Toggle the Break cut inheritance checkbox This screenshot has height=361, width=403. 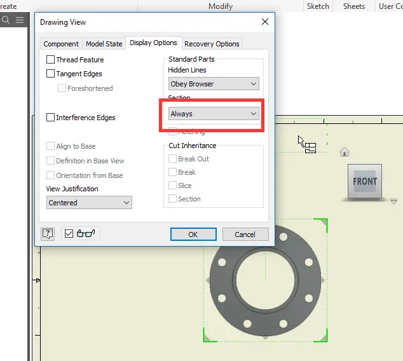pos(172,172)
